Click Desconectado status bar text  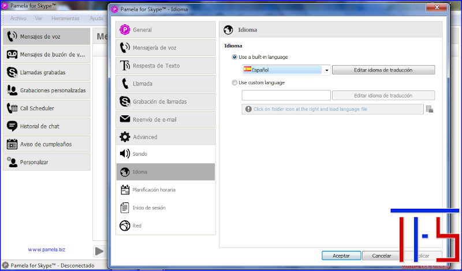click(77, 265)
